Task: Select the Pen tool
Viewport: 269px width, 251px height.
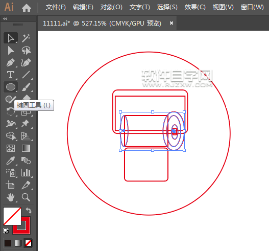Action: [11, 63]
